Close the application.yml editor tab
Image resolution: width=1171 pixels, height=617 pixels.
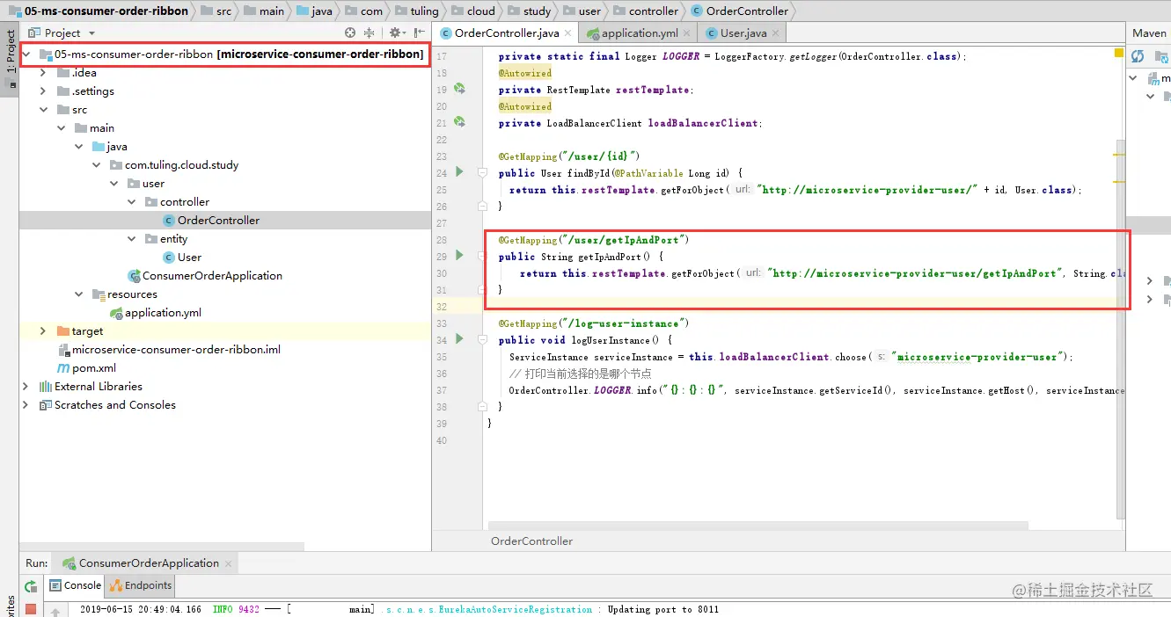688,33
